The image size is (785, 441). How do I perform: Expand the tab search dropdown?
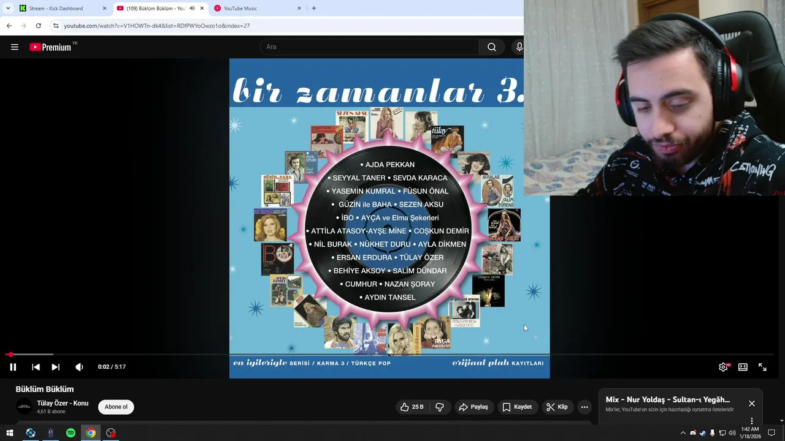(x=8, y=9)
